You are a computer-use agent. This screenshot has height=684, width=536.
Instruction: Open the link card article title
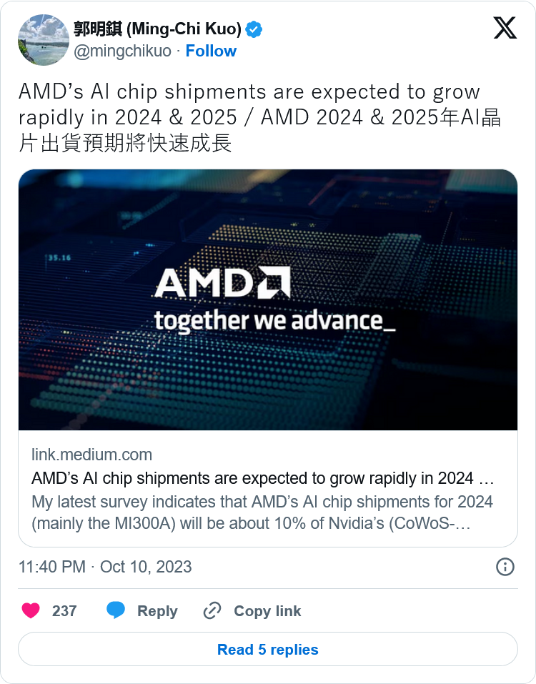coord(263,478)
